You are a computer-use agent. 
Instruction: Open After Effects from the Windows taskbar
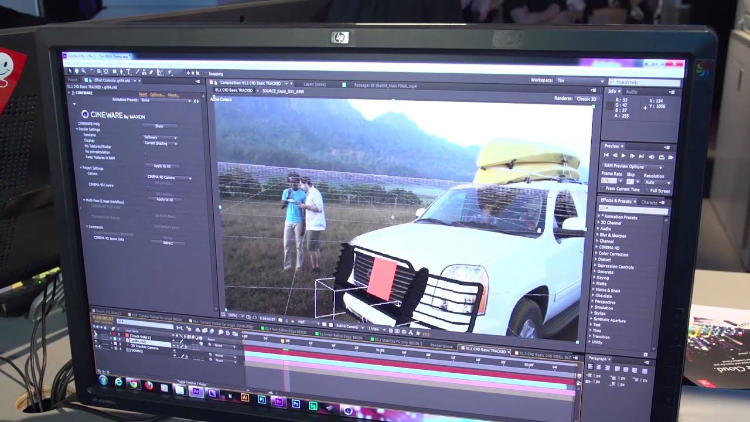(196, 392)
